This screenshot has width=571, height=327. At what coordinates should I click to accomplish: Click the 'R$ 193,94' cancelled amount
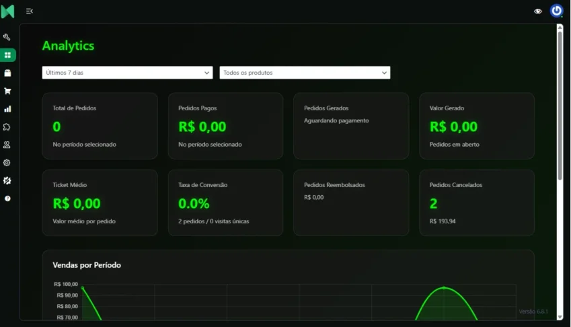tap(443, 221)
